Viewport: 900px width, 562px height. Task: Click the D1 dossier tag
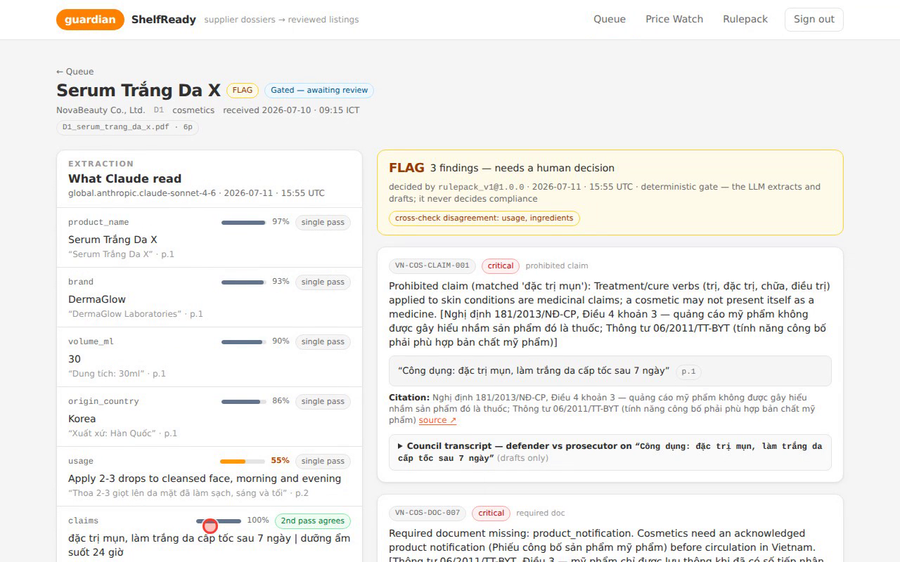pos(159,110)
